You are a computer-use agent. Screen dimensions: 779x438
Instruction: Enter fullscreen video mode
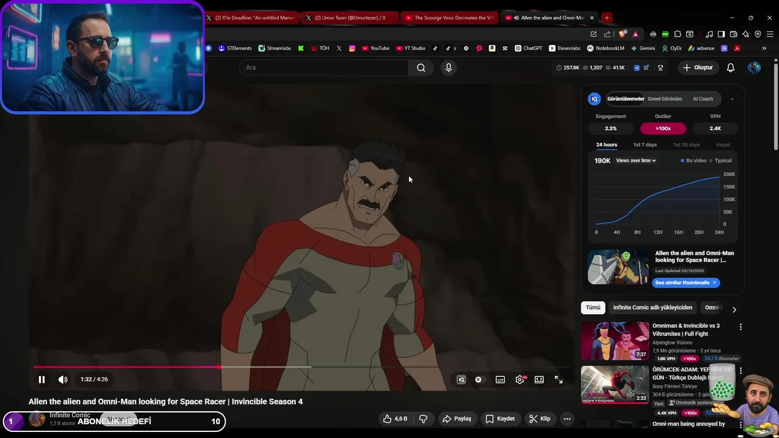(x=559, y=380)
